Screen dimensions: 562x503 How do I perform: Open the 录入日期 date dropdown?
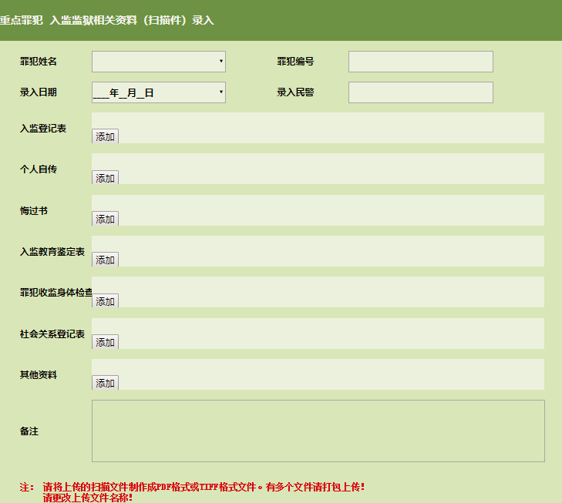pyautogui.click(x=158, y=92)
